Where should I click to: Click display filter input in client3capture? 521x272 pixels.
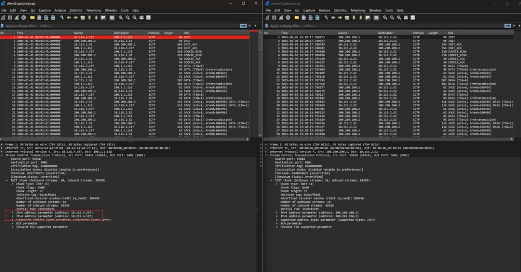[122, 26]
